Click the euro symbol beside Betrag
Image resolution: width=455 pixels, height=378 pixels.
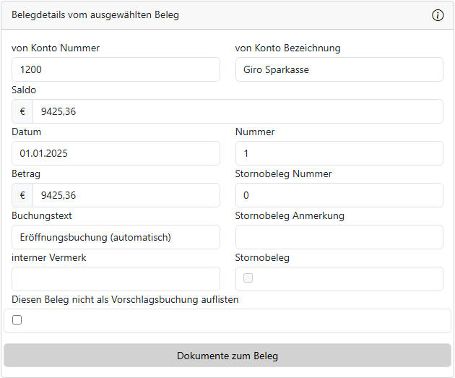click(x=22, y=195)
